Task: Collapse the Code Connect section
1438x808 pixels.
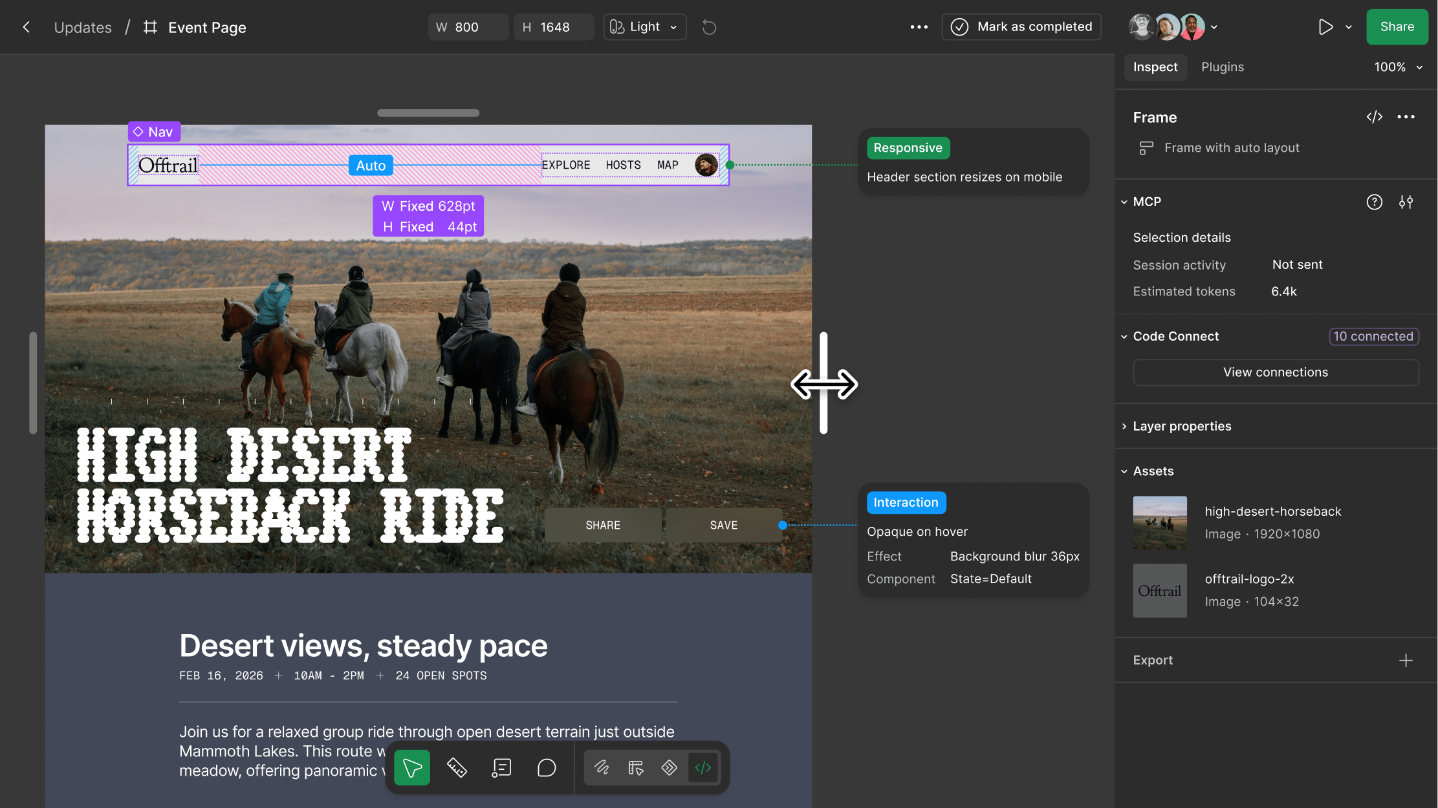Action: click(1124, 337)
